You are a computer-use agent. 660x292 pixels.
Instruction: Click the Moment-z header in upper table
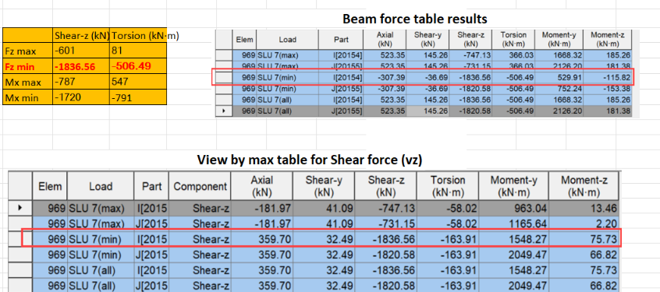[608, 40]
